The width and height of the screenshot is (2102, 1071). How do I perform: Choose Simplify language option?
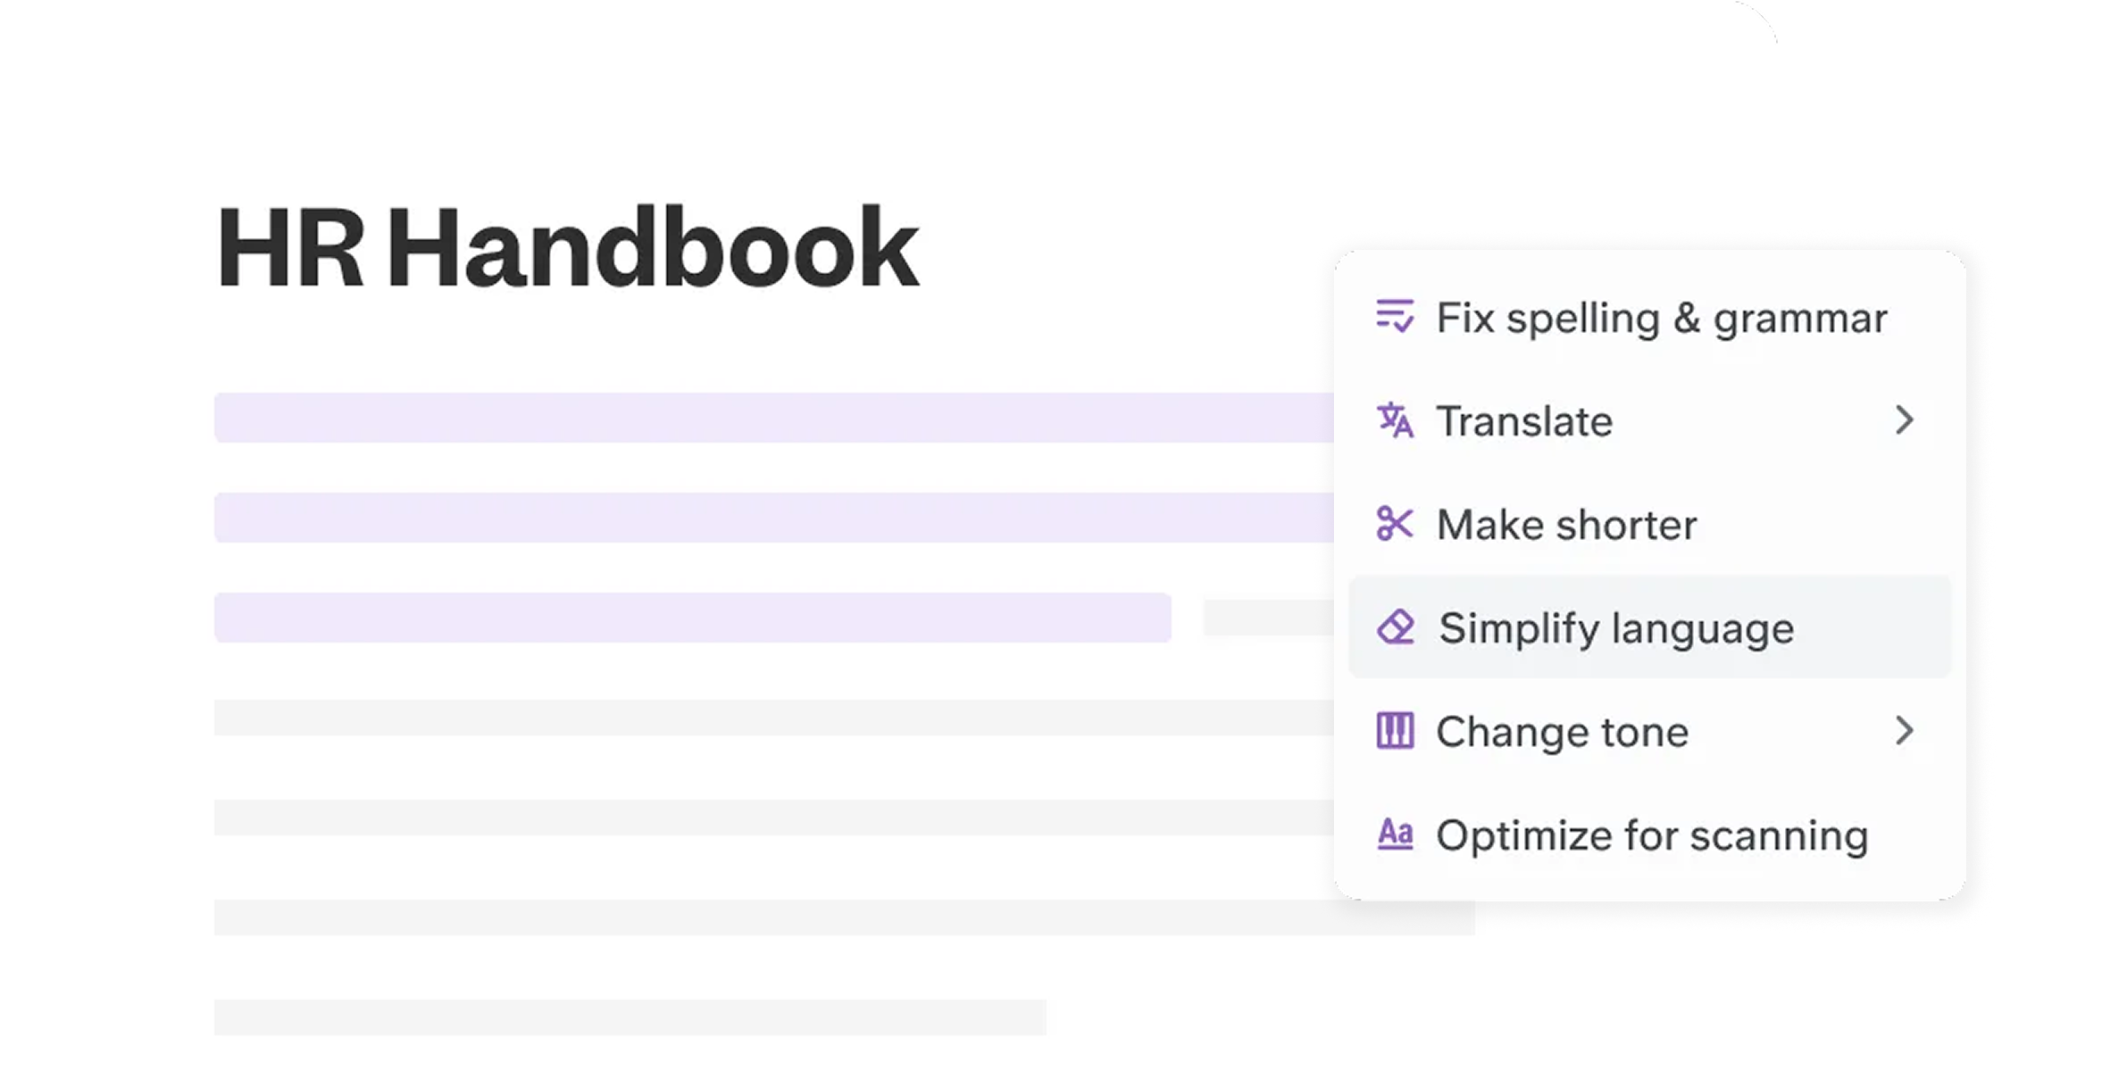[x=1616, y=628]
